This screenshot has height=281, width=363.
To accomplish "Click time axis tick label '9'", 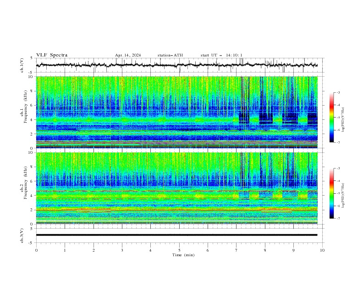I will [x=293, y=250].
